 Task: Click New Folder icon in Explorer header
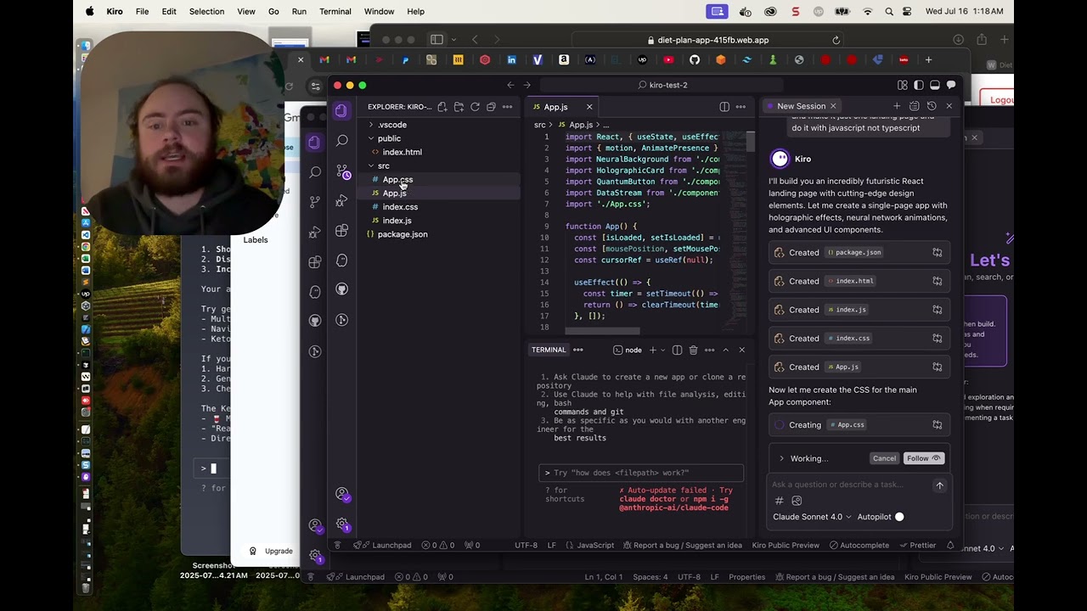(x=459, y=107)
